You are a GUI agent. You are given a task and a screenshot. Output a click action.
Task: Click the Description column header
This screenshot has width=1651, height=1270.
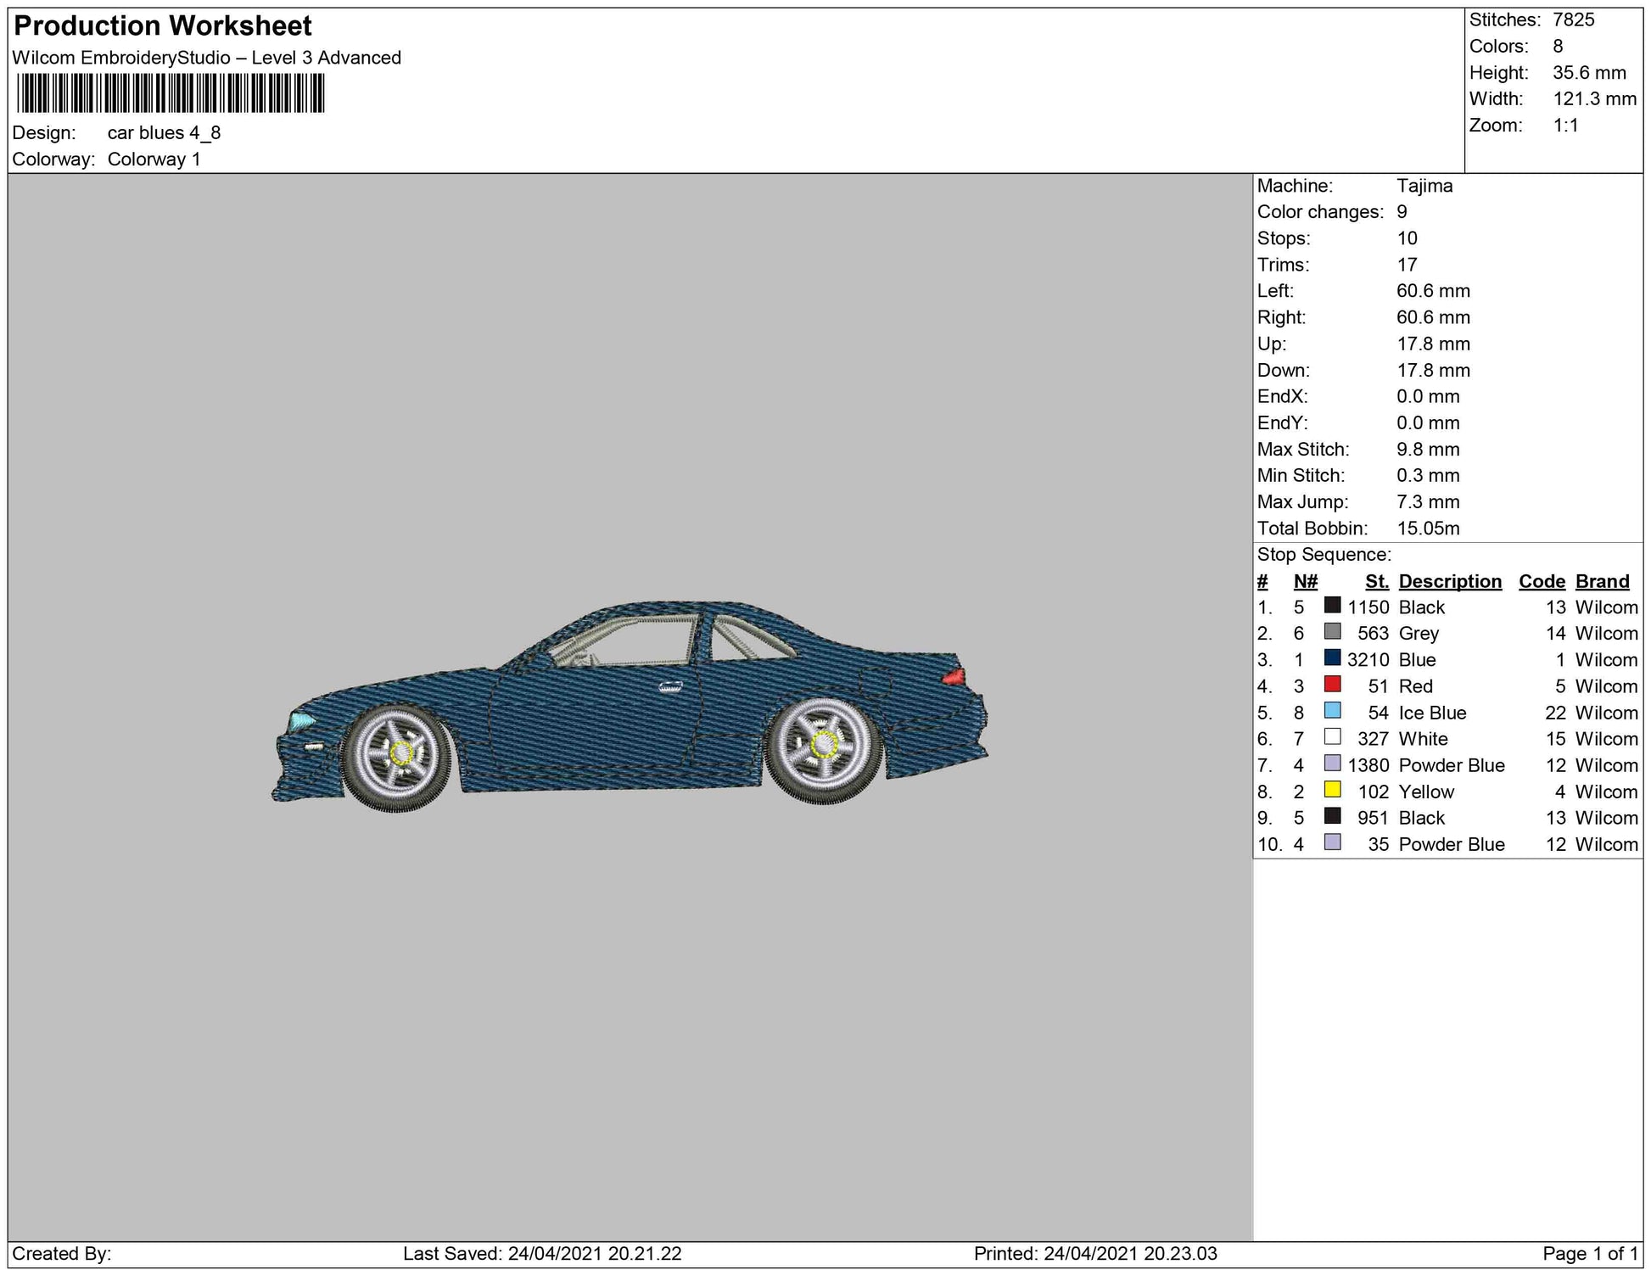(x=1450, y=581)
